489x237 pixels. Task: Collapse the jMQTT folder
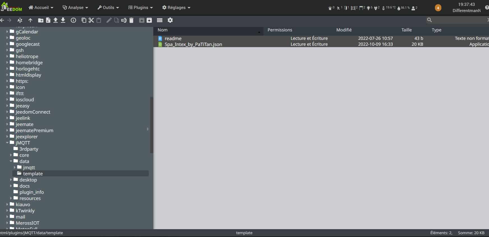[7, 142]
